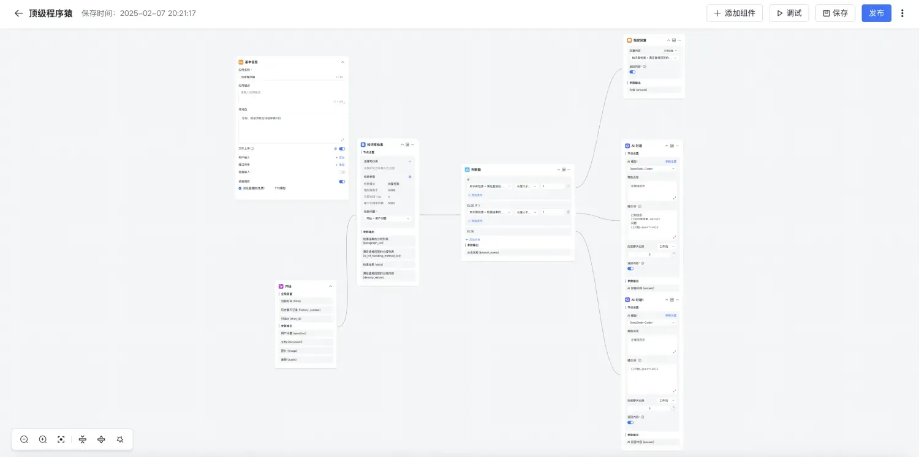Screen dimensions: 919x457
Task: Open the 判断器 node's three-dot menu
Action: (569, 169)
